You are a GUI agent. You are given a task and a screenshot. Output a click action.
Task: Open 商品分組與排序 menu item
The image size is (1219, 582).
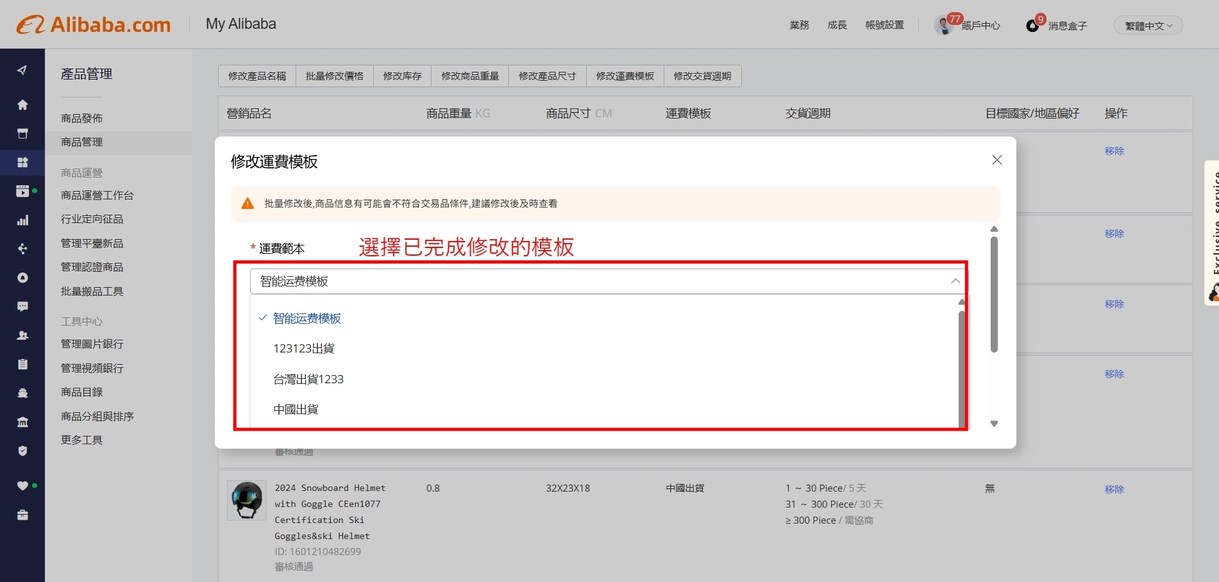pyautogui.click(x=97, y=416)
